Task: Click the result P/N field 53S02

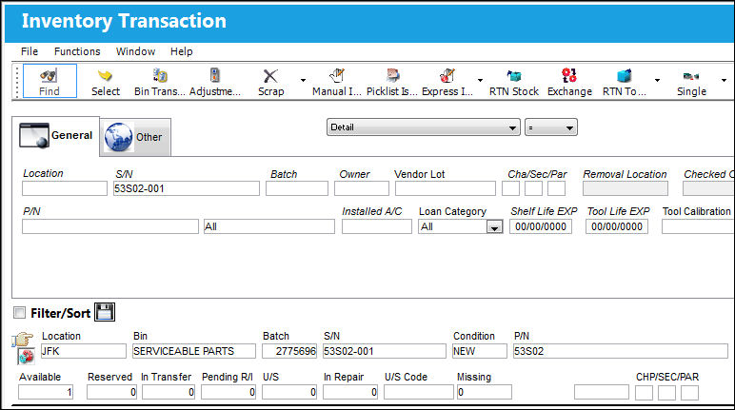Action: pos(621,351)
